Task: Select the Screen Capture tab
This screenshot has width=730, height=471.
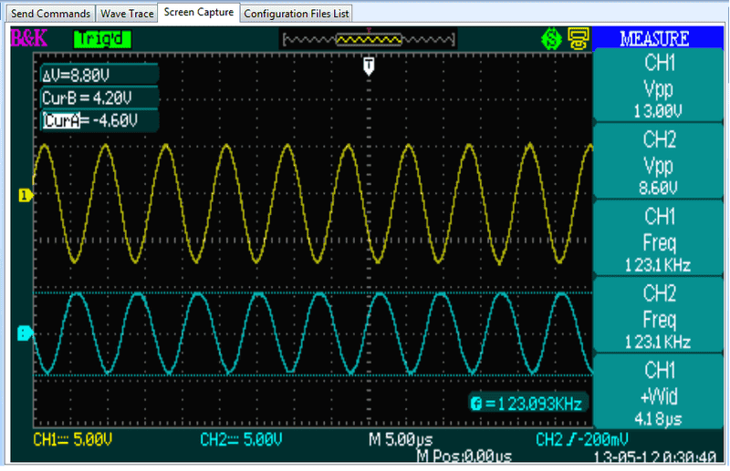Action: click(x=199, y=13)
